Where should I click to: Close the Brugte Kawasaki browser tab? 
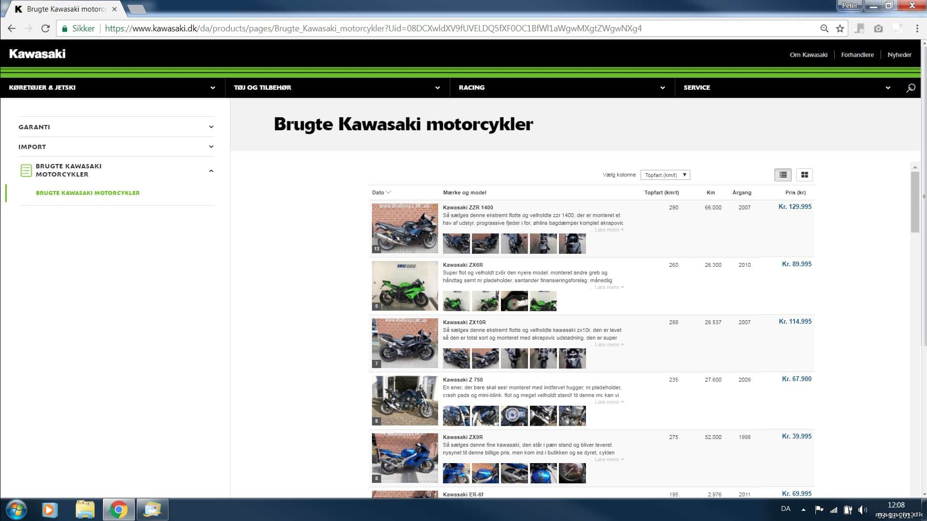pyautogui.click(x=114, y=9)
